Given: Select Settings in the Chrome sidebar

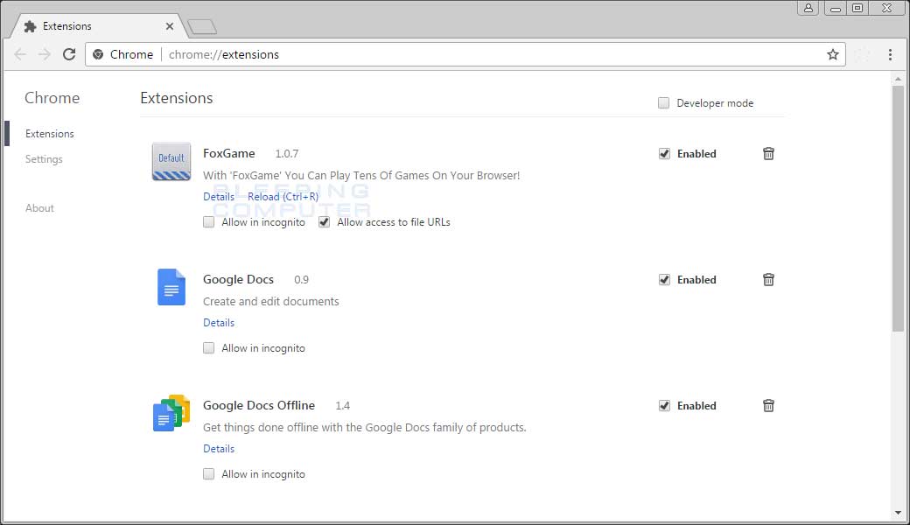Looking at the screenshot, I should 44,158.
